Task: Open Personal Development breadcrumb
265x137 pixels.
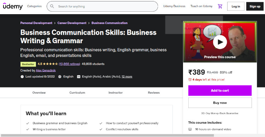Action: click(x=36, y=23)
